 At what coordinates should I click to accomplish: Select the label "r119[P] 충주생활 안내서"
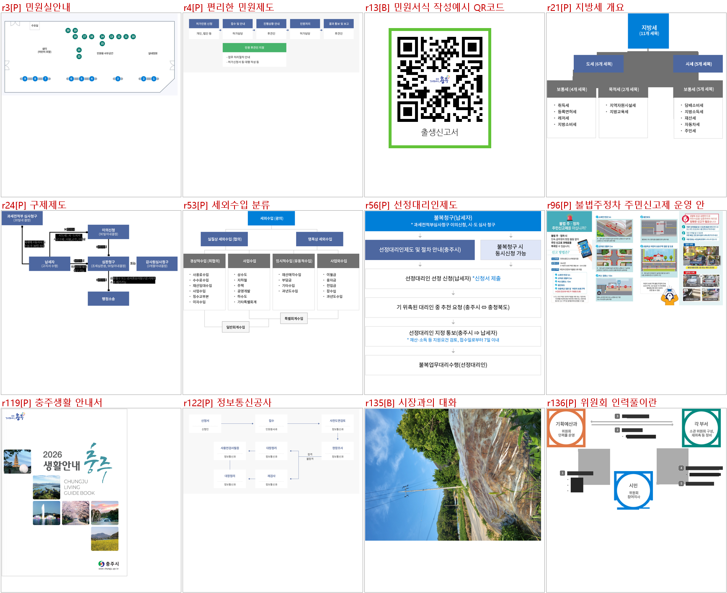tap(52, 402)
